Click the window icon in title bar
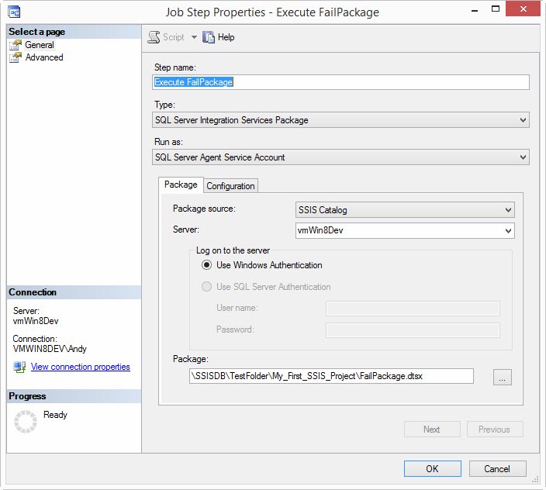 click(x=13, y=12)
